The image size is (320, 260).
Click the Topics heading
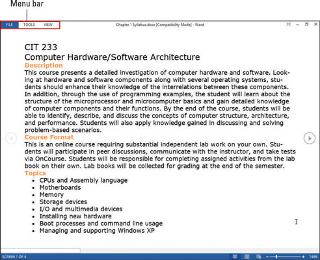pos(35,173)
